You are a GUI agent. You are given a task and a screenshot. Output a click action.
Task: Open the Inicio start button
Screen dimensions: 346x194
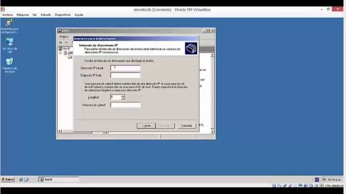(8, 179)
